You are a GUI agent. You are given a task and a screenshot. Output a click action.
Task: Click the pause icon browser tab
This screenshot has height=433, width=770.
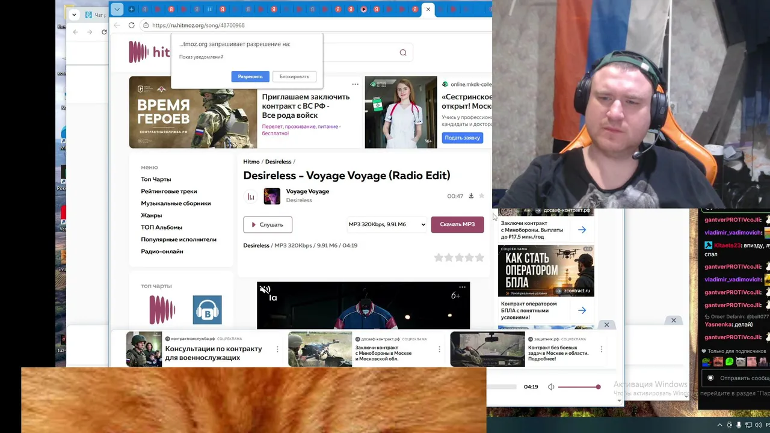click(209, 9)
